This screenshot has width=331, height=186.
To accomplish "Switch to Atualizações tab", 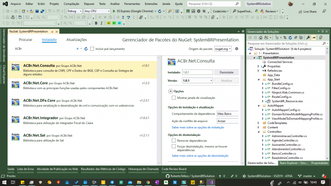I will (76, 40).
